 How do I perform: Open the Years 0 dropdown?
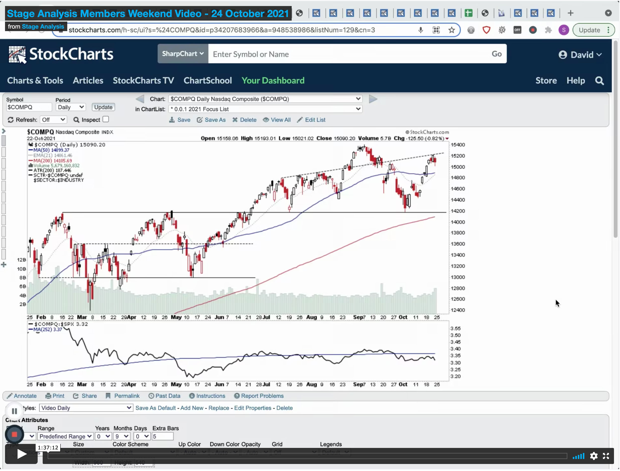(x=103, y=437)
